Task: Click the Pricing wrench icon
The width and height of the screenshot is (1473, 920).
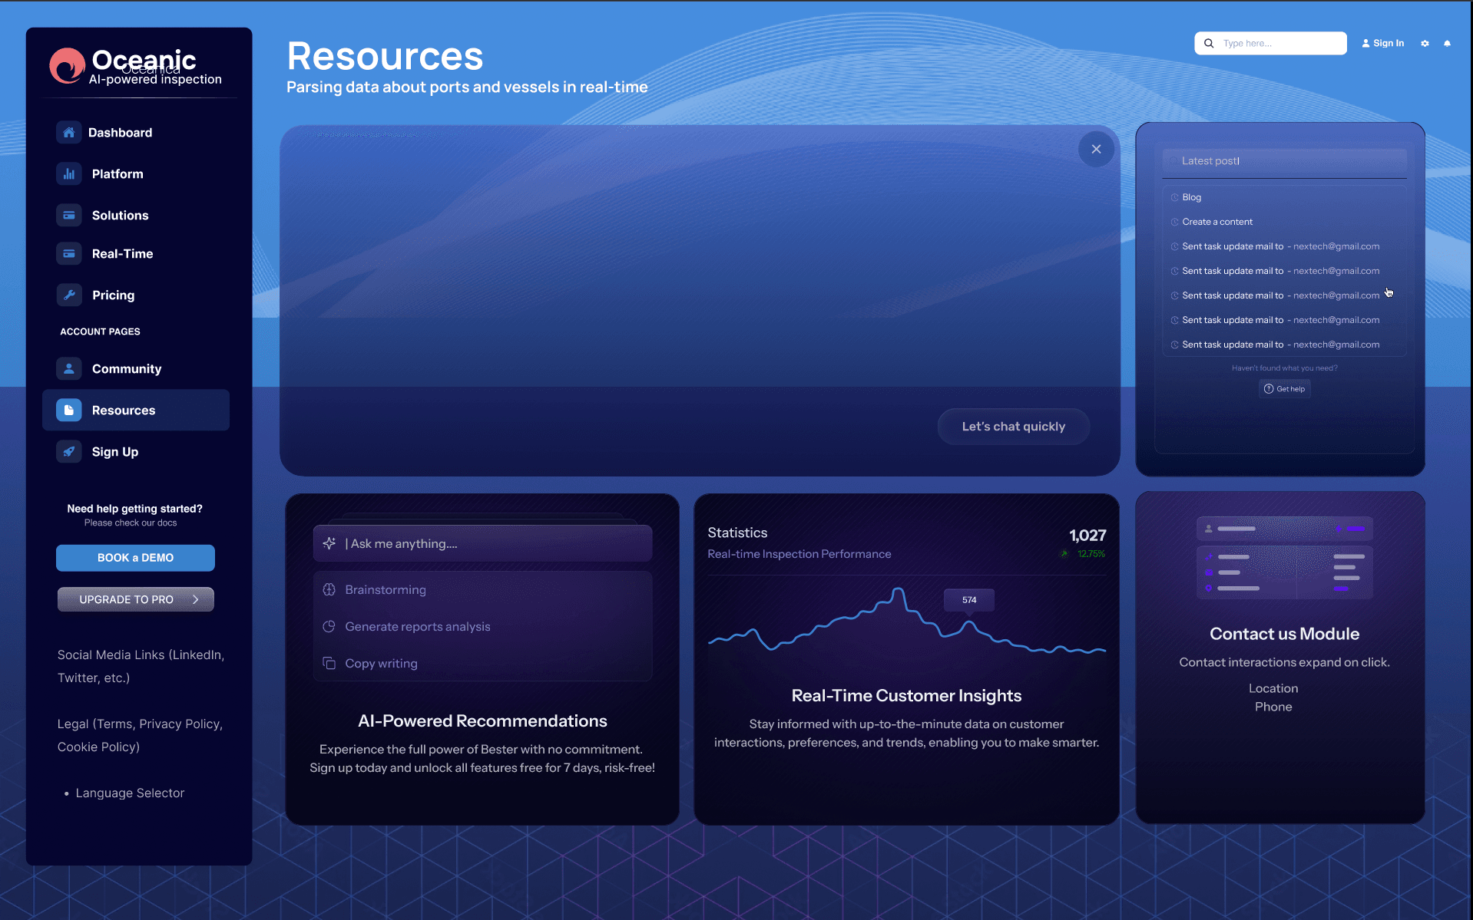Action: click(x=68, y=295)
